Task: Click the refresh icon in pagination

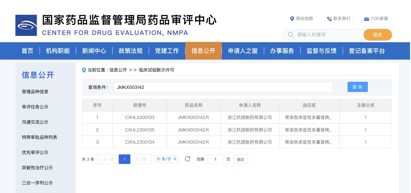Action: pyautogui.click(x=188, y=159)
